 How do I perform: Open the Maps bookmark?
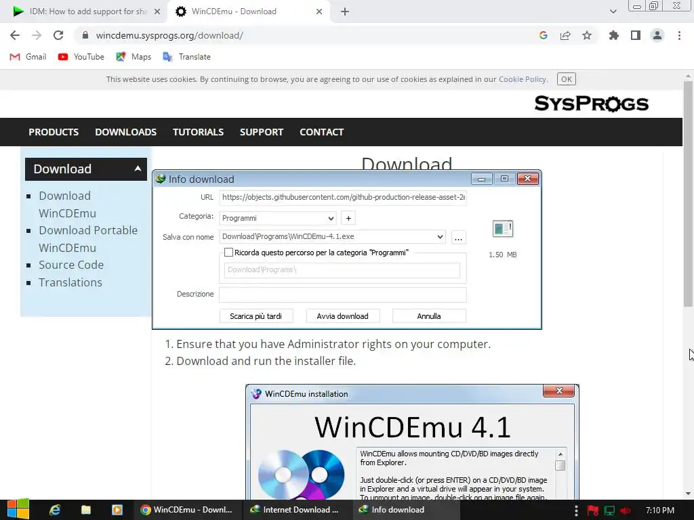point(134,57)
